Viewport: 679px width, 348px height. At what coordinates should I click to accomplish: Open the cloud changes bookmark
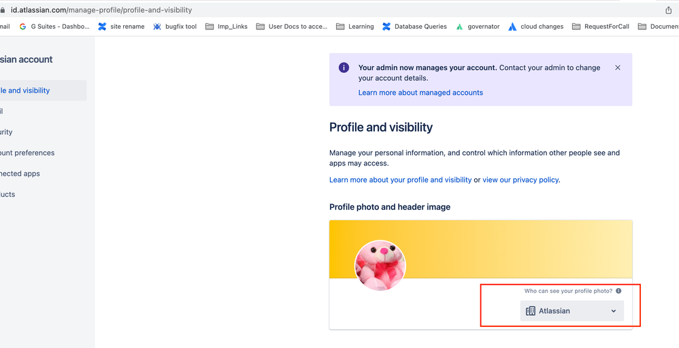tap(536, 27)
